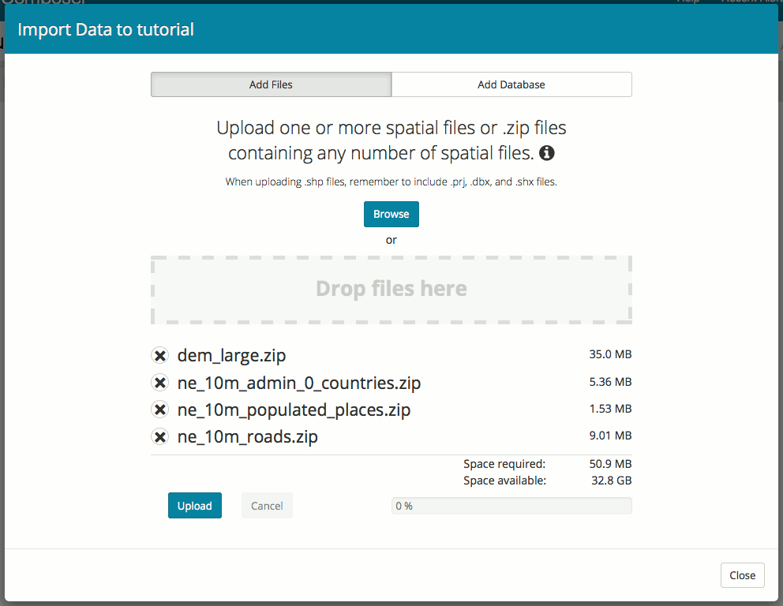Remove dem_large.zip from the upload list
783x606 pixels.
click(x=159, y=356)
